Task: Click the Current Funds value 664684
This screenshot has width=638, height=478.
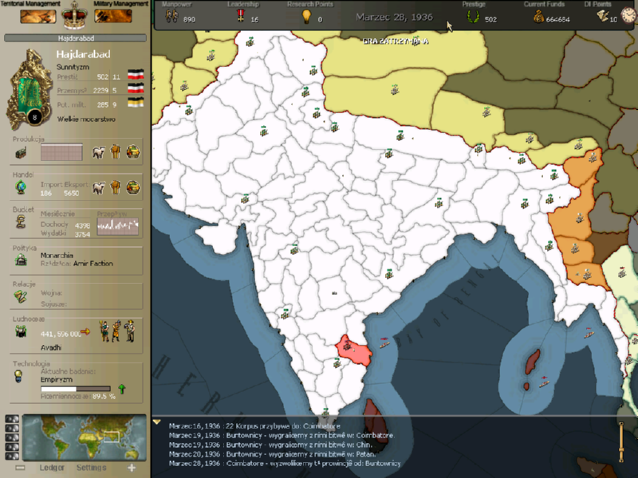Action: click(x=557, y=19)
